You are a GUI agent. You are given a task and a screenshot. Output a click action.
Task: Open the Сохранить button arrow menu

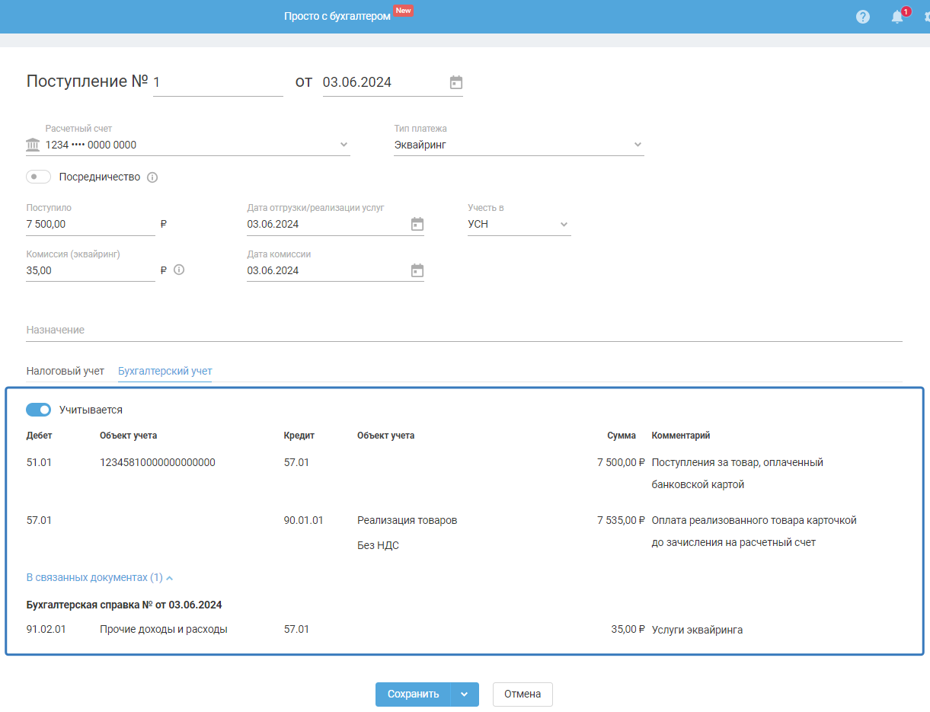[x=465, y=694]
